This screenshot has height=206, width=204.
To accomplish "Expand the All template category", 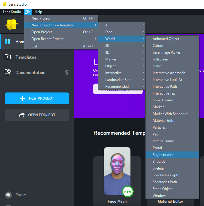I will (122, 25).
